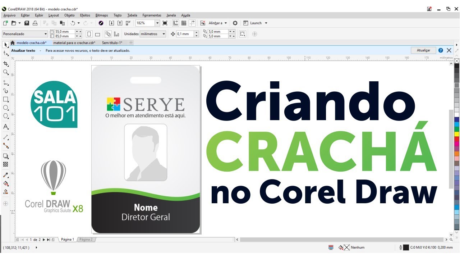
Task: Go to next page arrow
Action: click(44, 240)
